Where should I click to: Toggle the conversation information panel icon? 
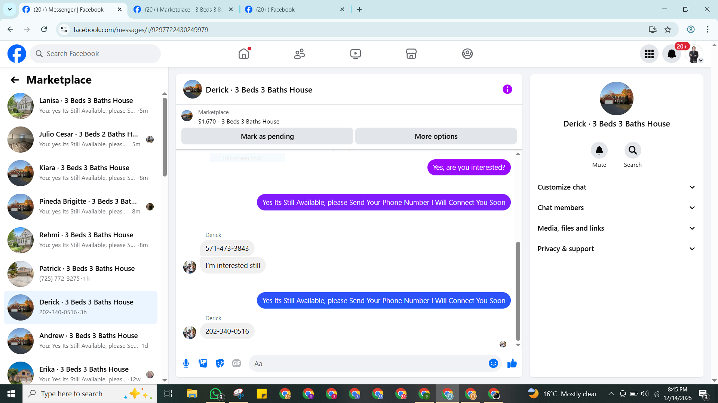pyautogui.click(x=507, y=89)
